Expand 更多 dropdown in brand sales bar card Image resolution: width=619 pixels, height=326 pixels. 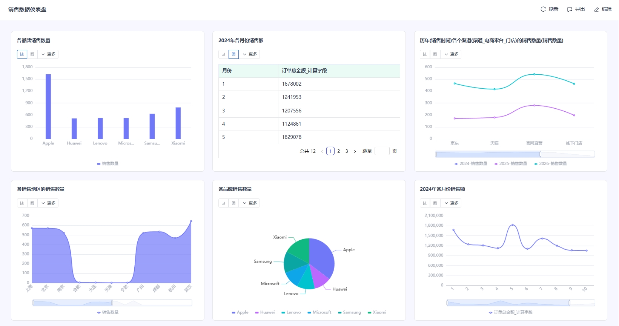[48, 54]
